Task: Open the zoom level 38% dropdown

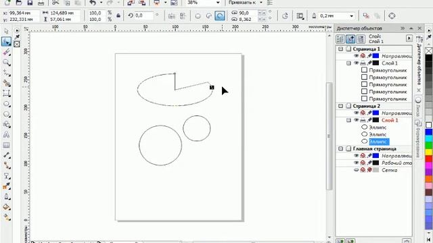Action: click(x=218, y=3)
